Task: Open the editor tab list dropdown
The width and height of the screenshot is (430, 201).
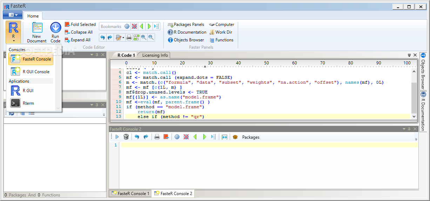Action: pyautogui.click(x=409, y=55)
